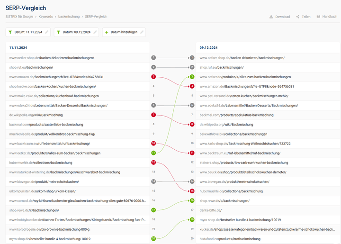
Task: Click the 09.12.2024 column header
Action: pos(208,48)
